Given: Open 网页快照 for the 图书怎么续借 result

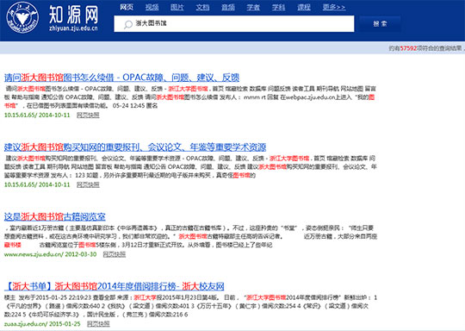Looking at the screenshot, I should coord(88,116).
